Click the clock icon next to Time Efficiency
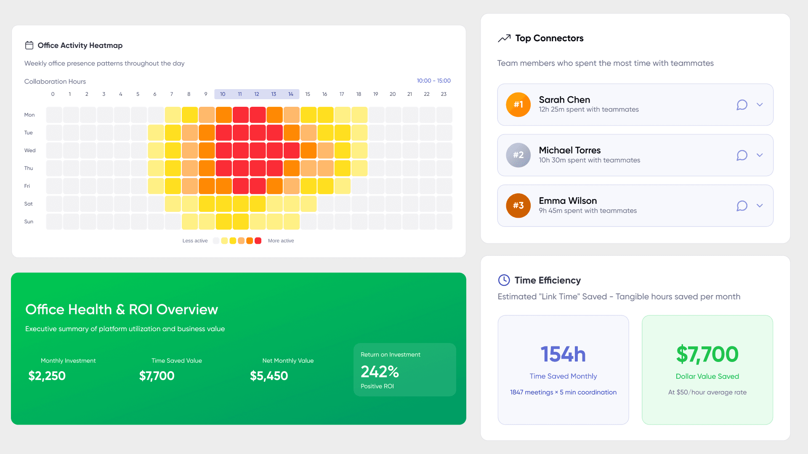Viewport: 808px width, 454px height. (x=504, y=280)
